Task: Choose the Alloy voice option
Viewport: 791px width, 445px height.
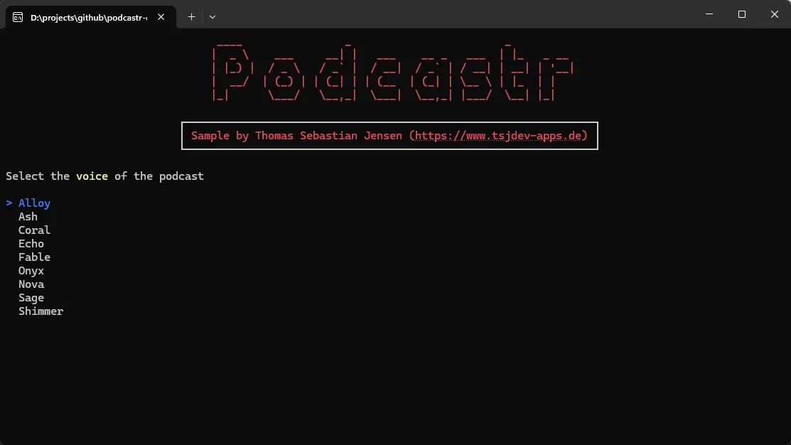Action: [34, 203]
